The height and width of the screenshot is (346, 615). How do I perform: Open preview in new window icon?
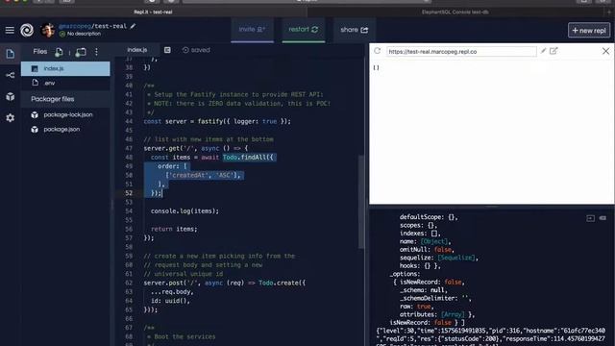coord(553,51)
